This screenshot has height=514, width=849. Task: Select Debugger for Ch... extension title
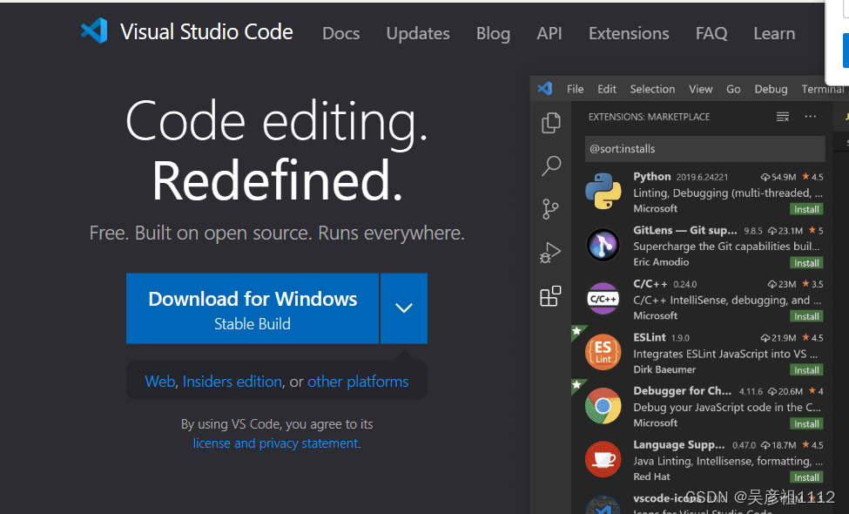682,391
